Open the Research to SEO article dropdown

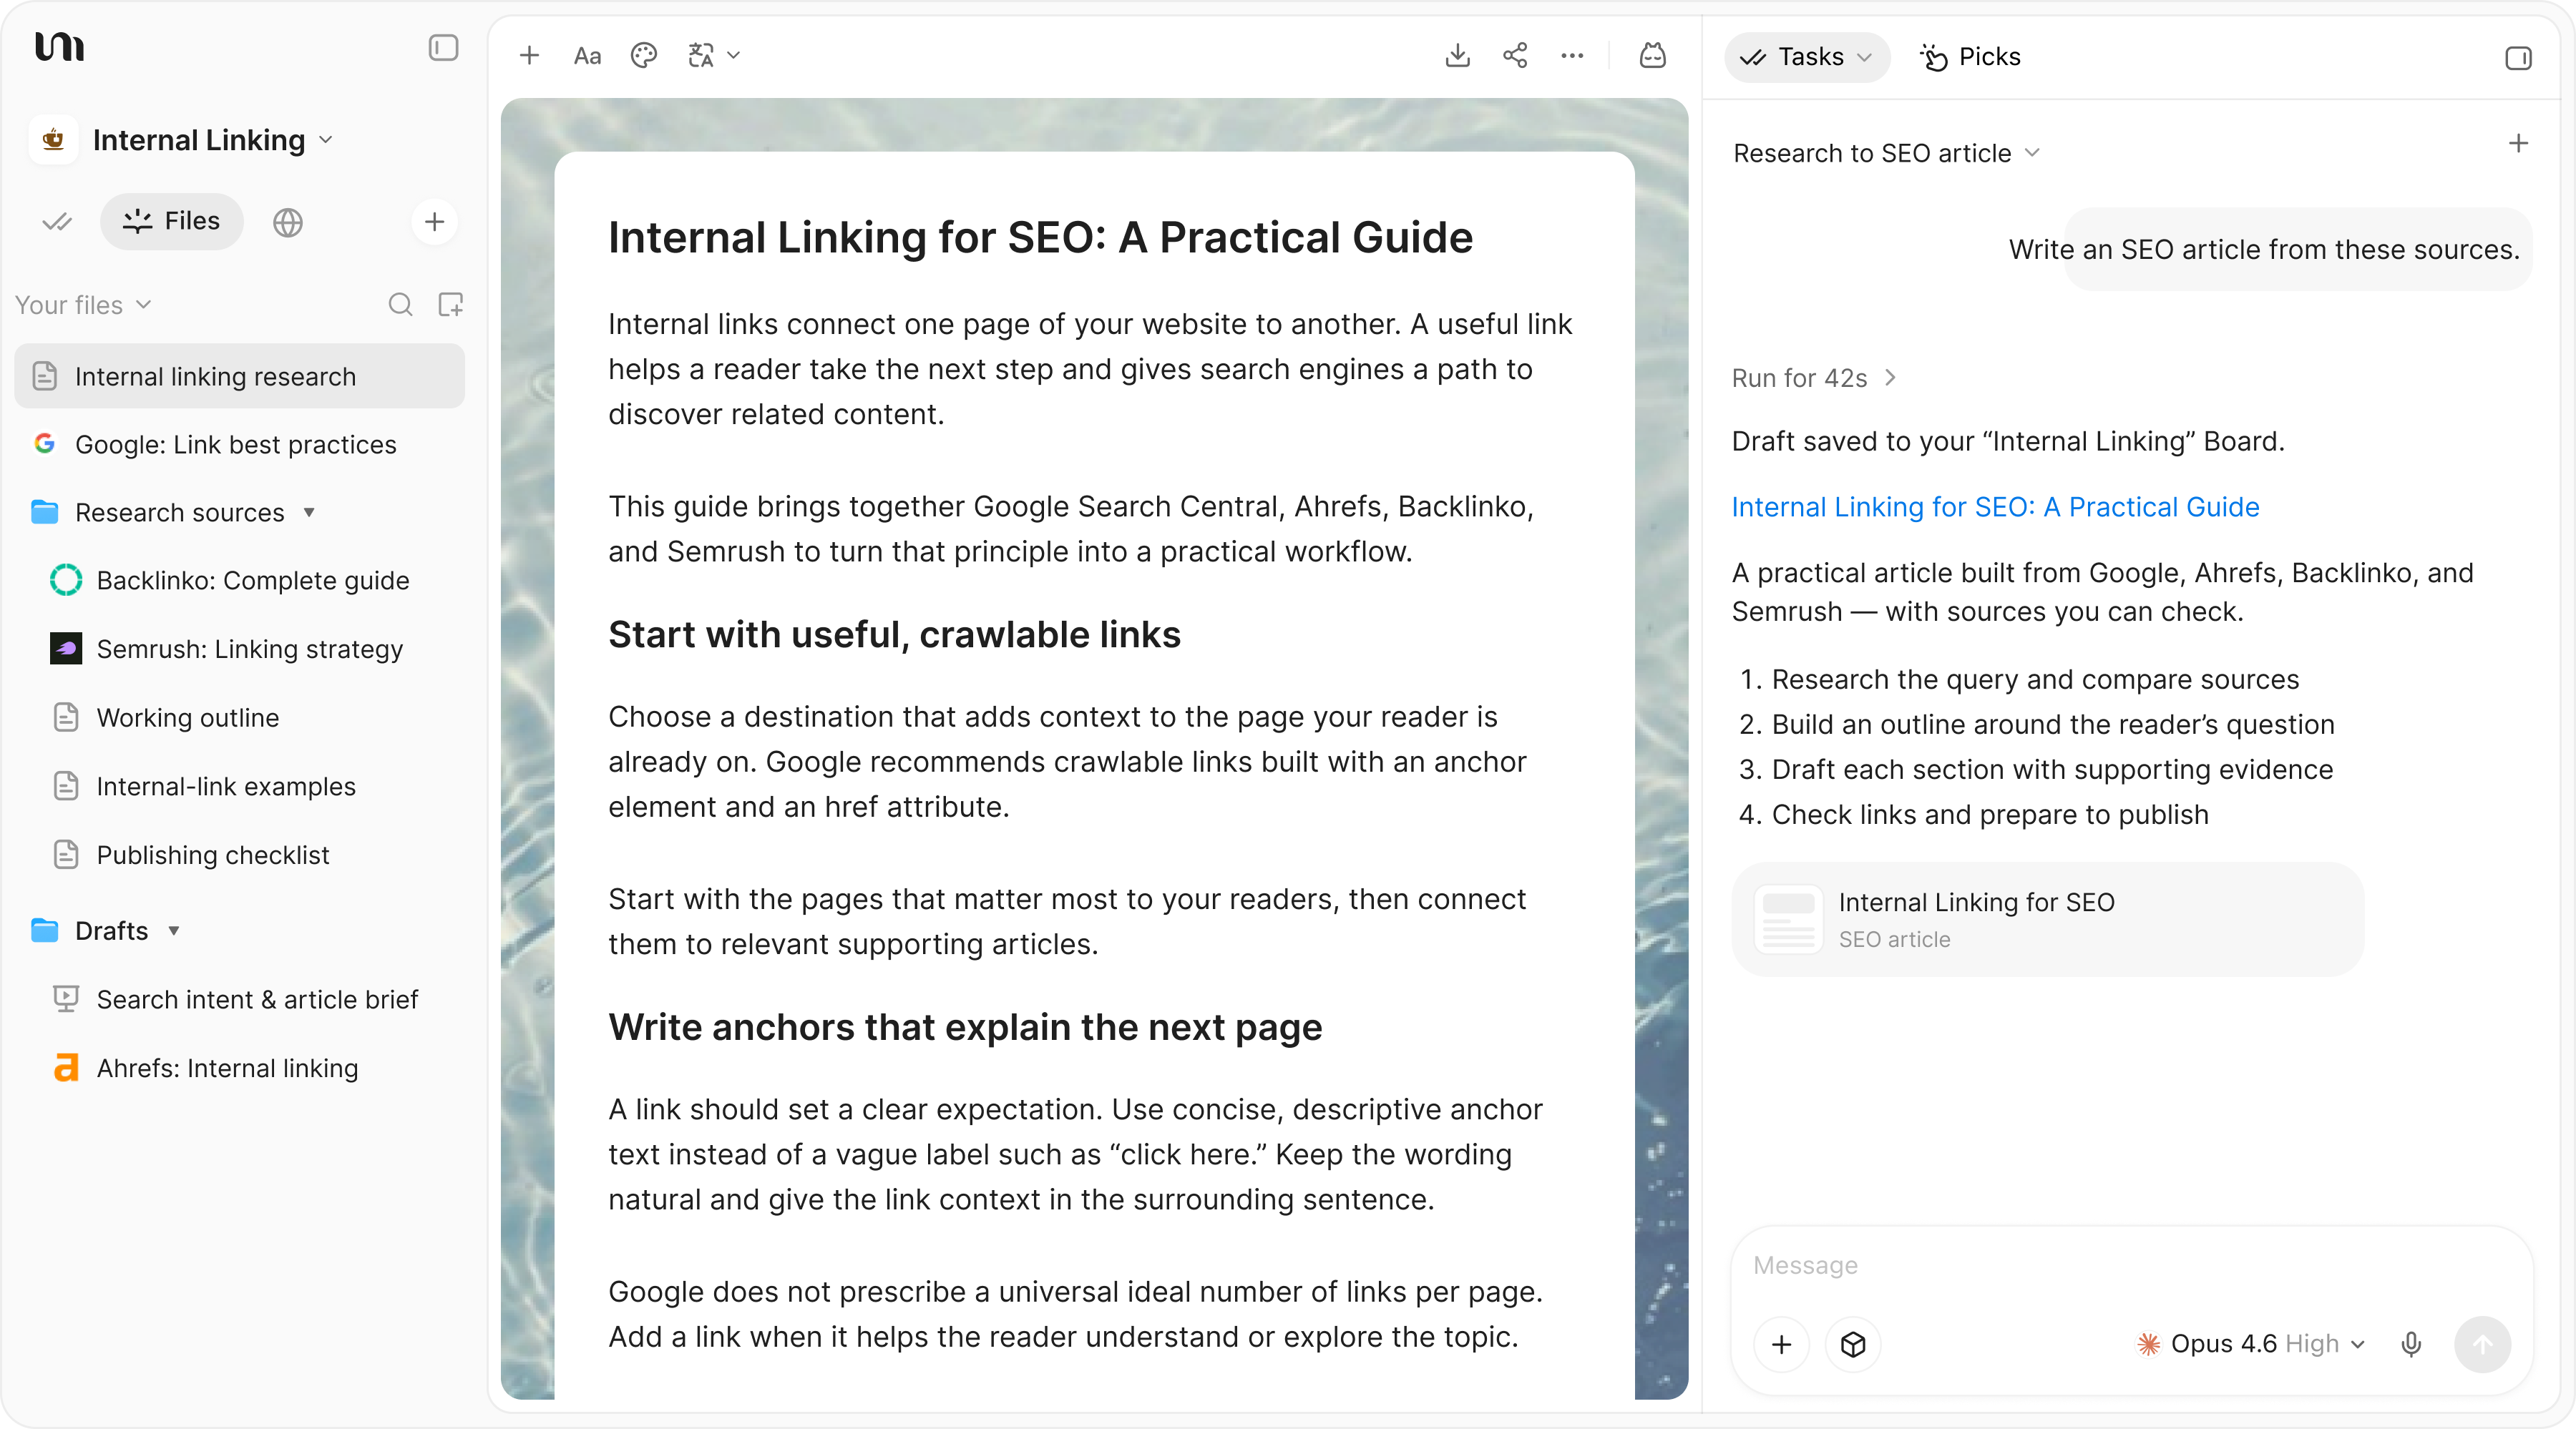click(1886, 153)
